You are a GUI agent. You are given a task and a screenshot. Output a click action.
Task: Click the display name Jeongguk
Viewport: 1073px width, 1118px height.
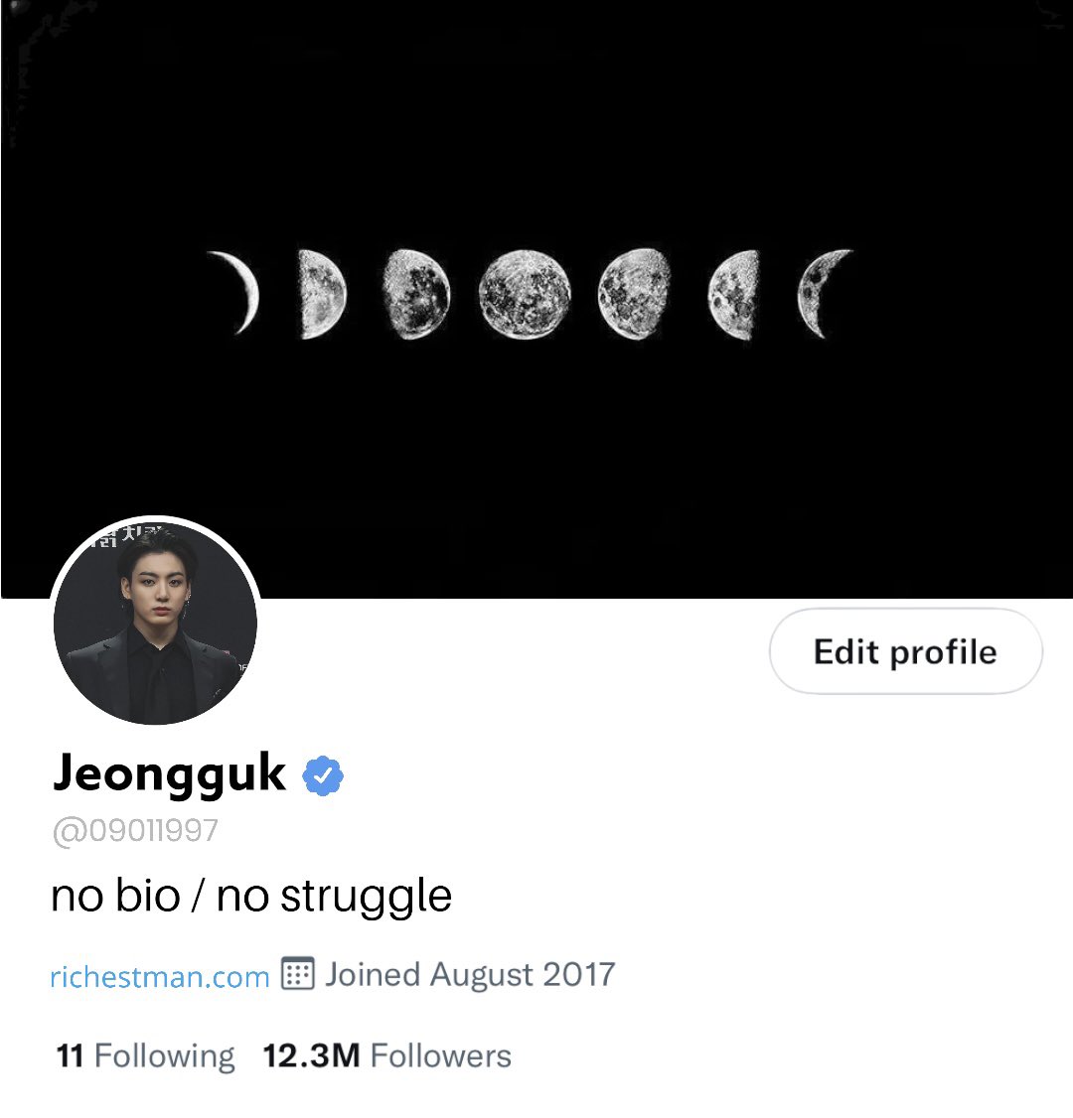170,774
